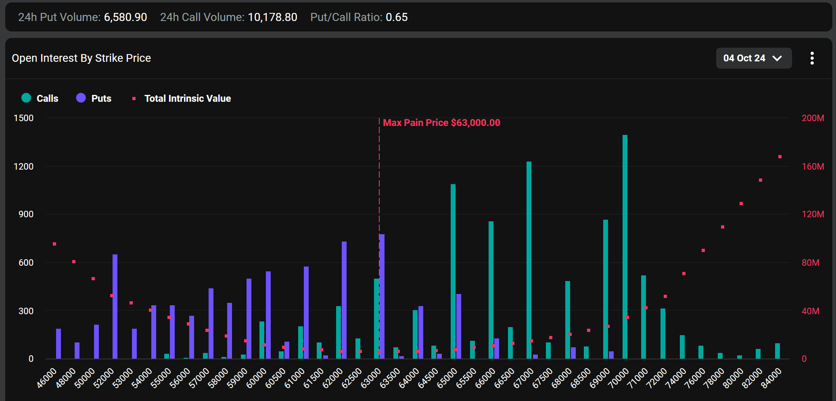This screenshot has height=401, width=836.
Task: Click the 46000 strike label on x-axis
Action: [47, 378]
